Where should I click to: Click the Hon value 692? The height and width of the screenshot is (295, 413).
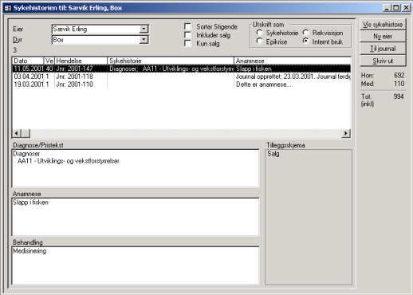(x=399, y=75)
